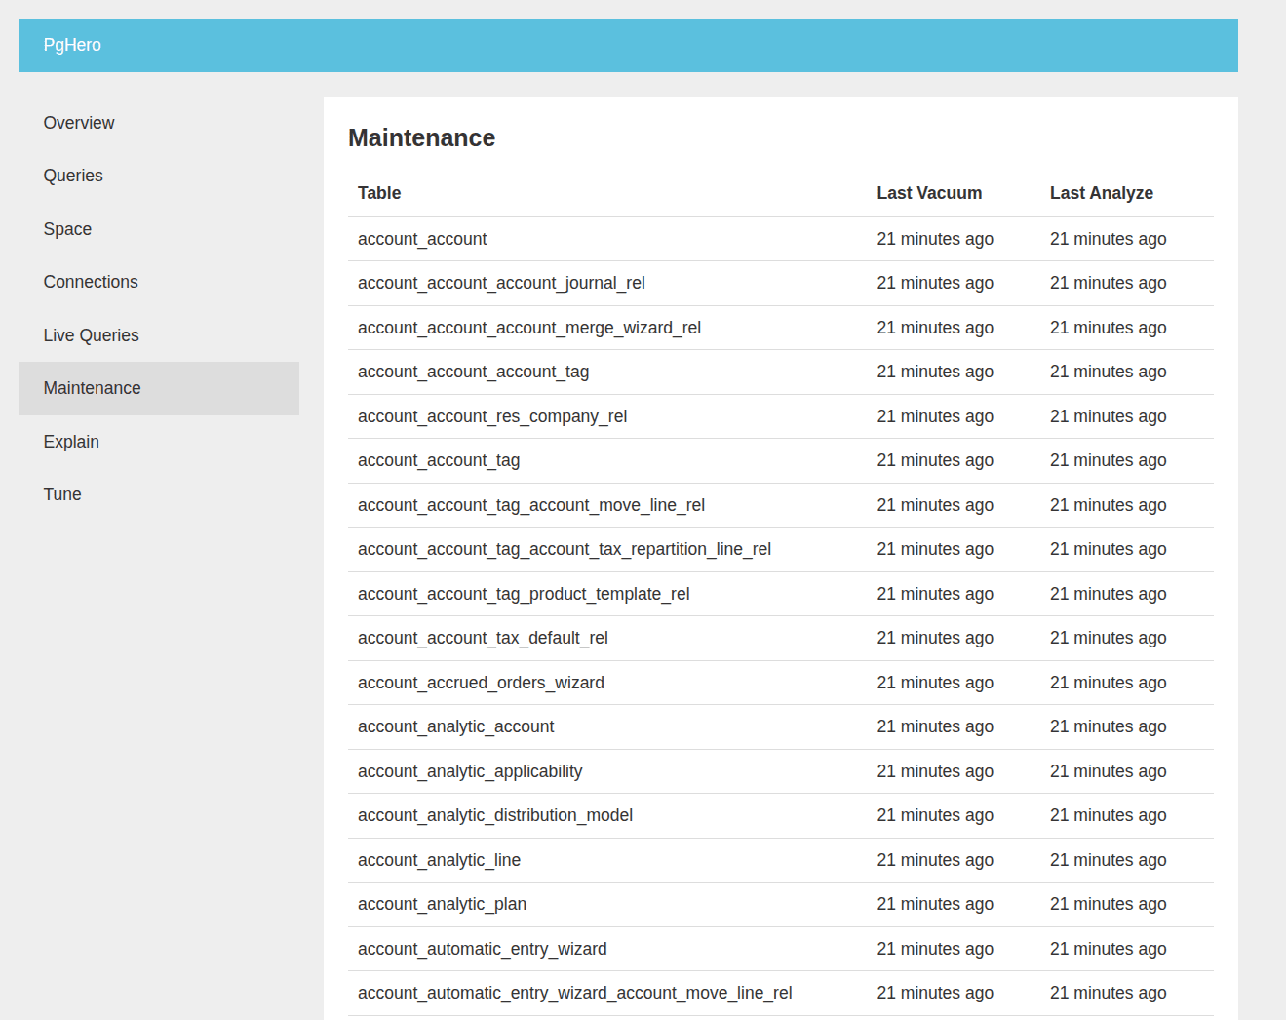Click the Last Vacuum column header
The width and height of the screenshot is (1286, 1020).
pos(929,193)
